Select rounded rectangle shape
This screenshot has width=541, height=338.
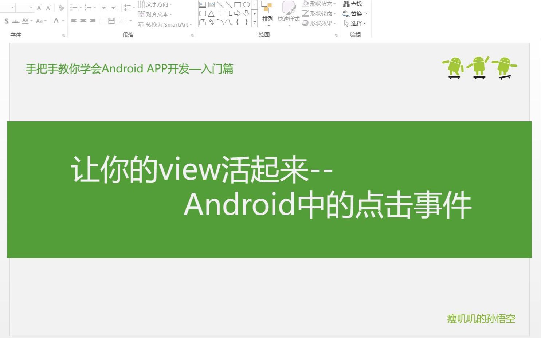tap(203, 13)
